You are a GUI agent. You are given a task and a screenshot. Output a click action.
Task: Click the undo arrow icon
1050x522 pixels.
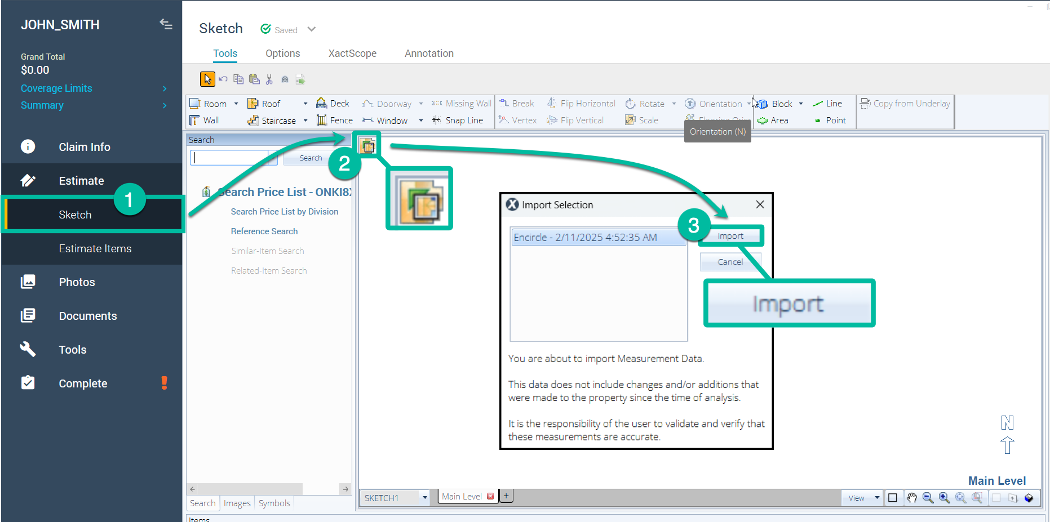coord(223,79)
